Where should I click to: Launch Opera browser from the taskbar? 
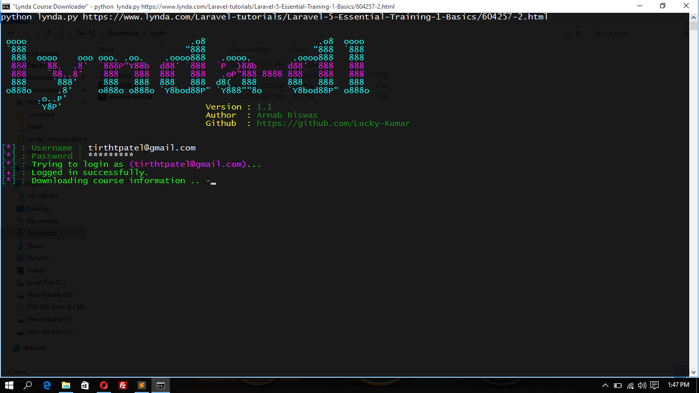tap(103, 385)
